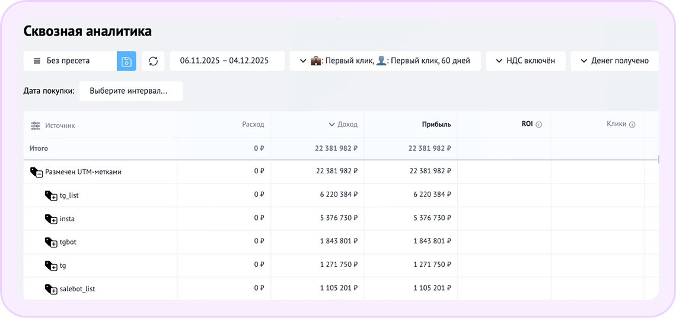Open column settings icon beside Источник
The width and height of the screenshot is (676, 318).
[36, 125]
